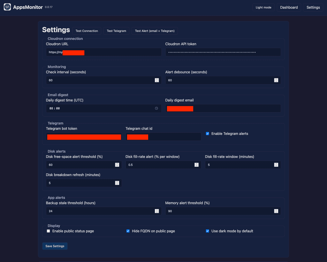This screenshot has height=262, width=327.
Task: Click the Daily digest time field
Action: click(104, 108)
